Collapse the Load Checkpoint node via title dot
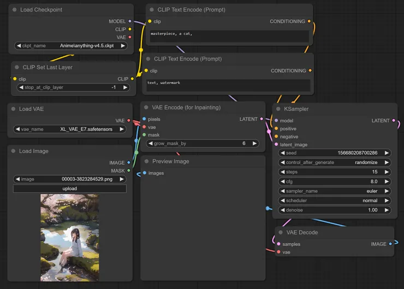The image size is (404, 289). 14,10
